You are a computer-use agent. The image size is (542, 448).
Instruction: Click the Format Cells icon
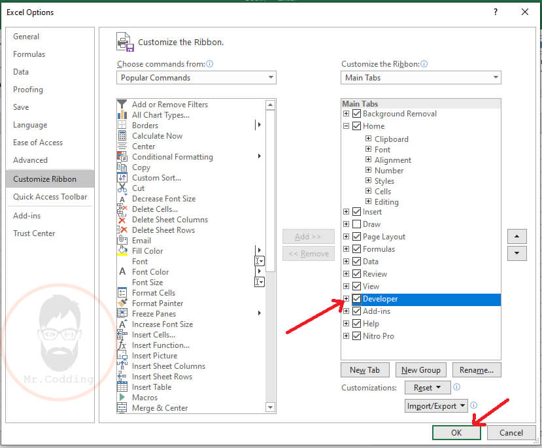click(122, 293)
